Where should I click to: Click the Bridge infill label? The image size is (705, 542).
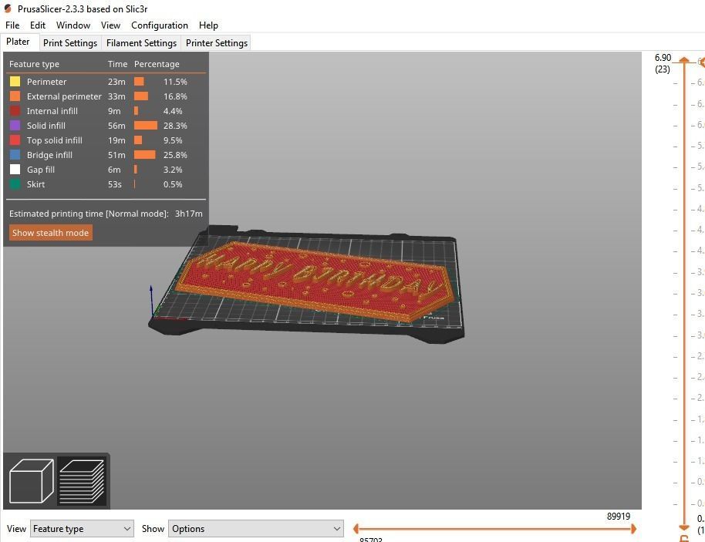[49, 155]
